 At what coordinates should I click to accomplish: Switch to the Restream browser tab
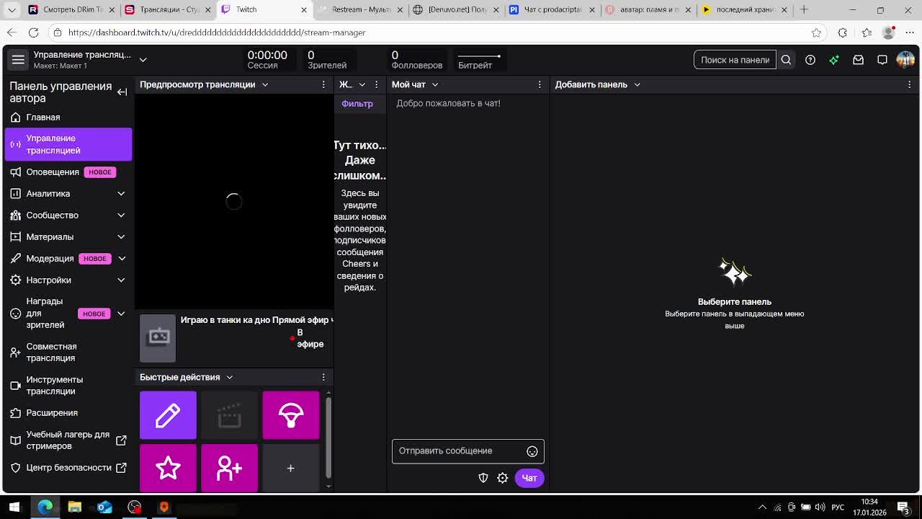click(x=360, y=9)
